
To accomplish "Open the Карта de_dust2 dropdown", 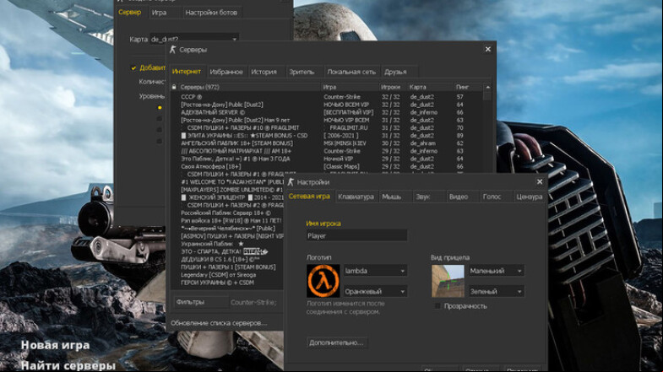I will point(194,39).
